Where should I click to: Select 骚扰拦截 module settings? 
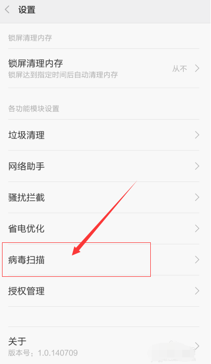[x=104, y=197]
